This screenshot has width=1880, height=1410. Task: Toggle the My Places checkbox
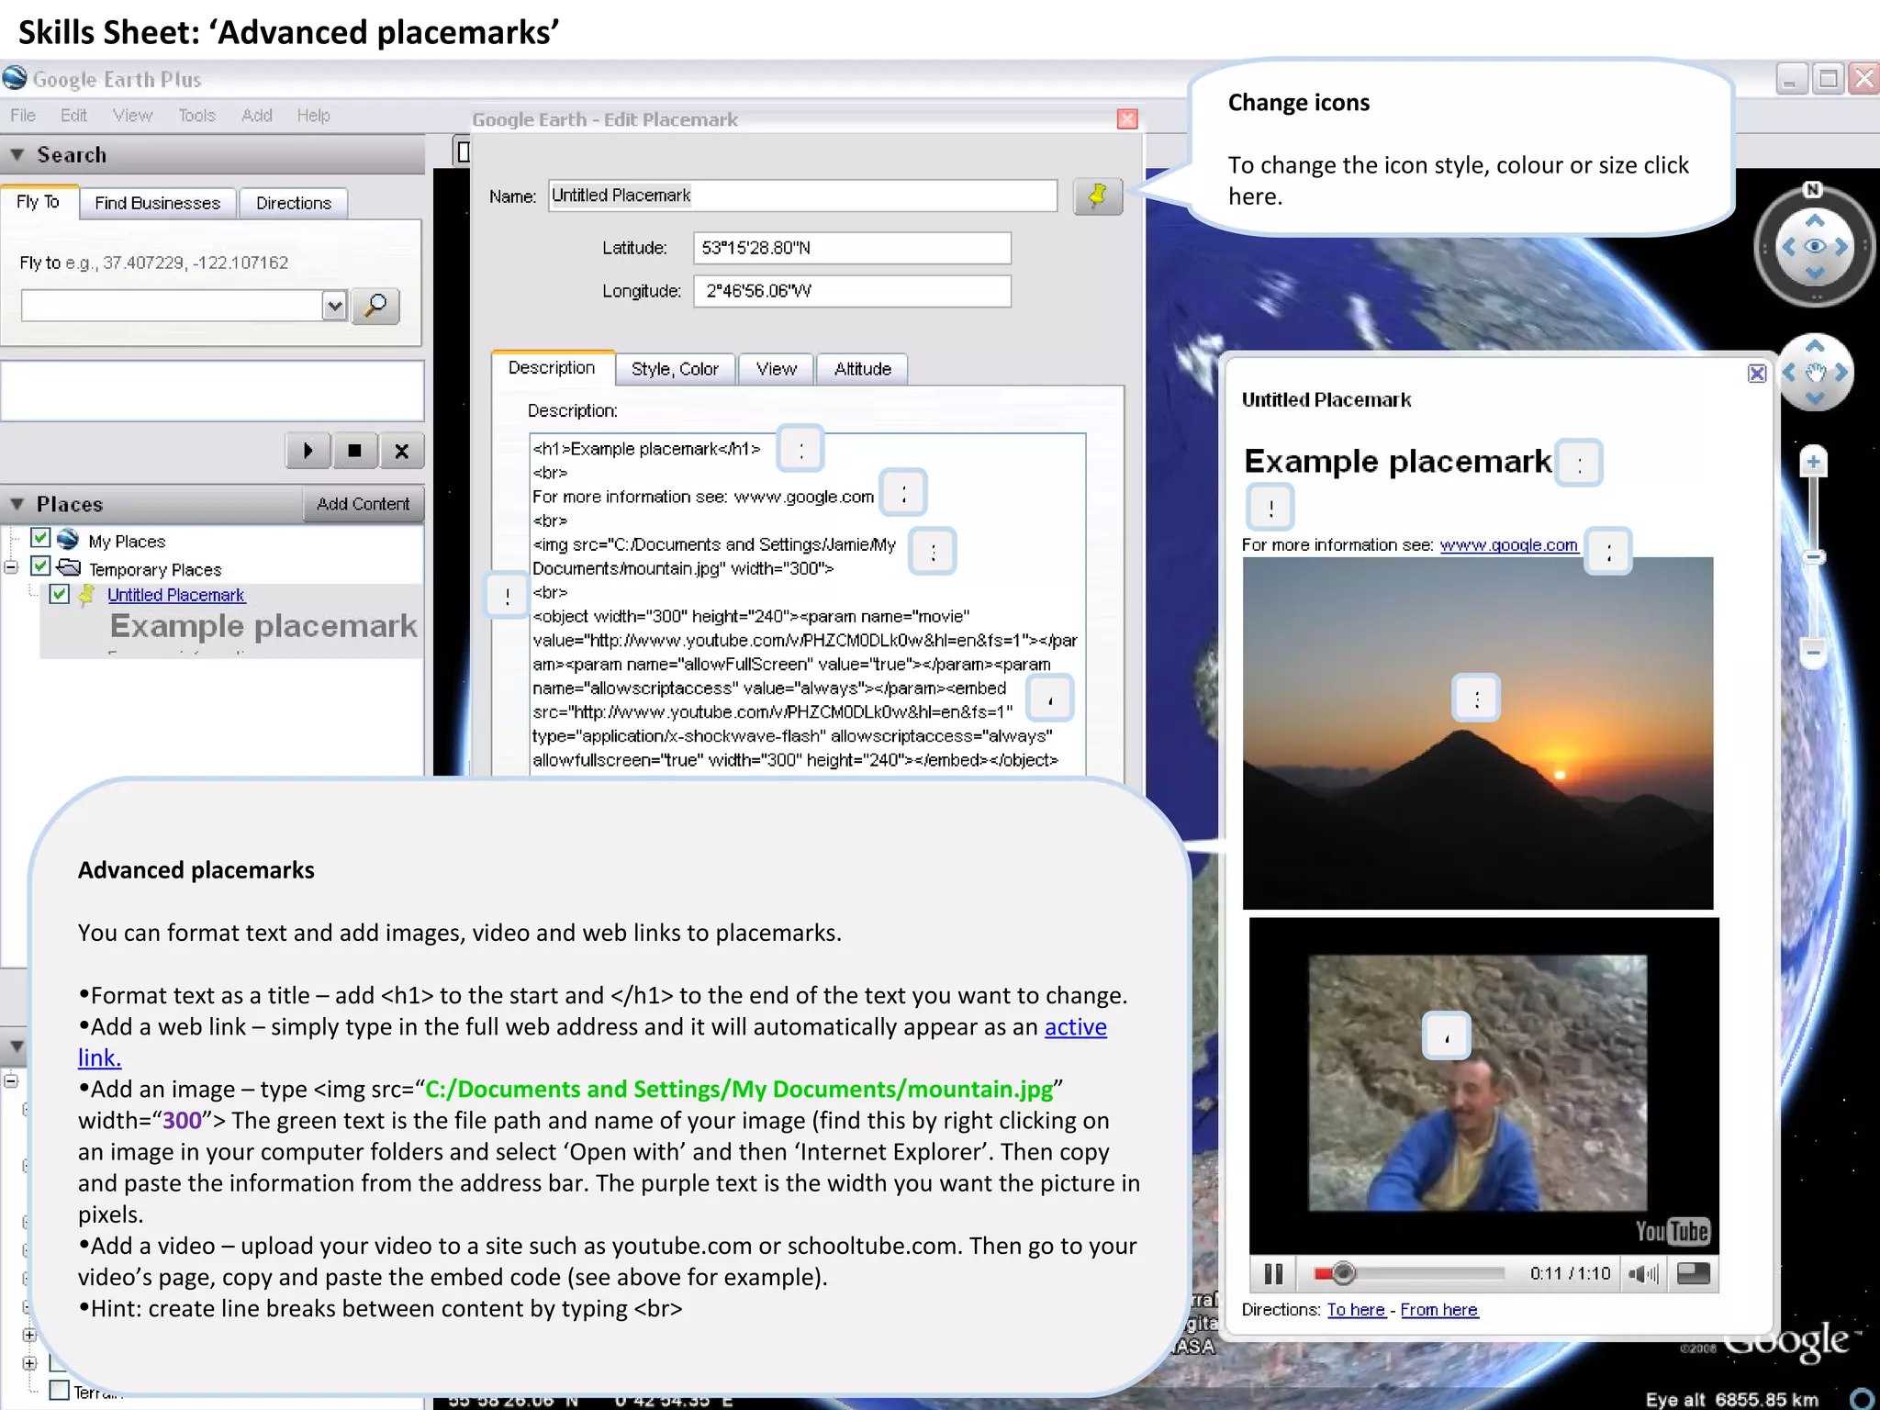click(39, 538)
